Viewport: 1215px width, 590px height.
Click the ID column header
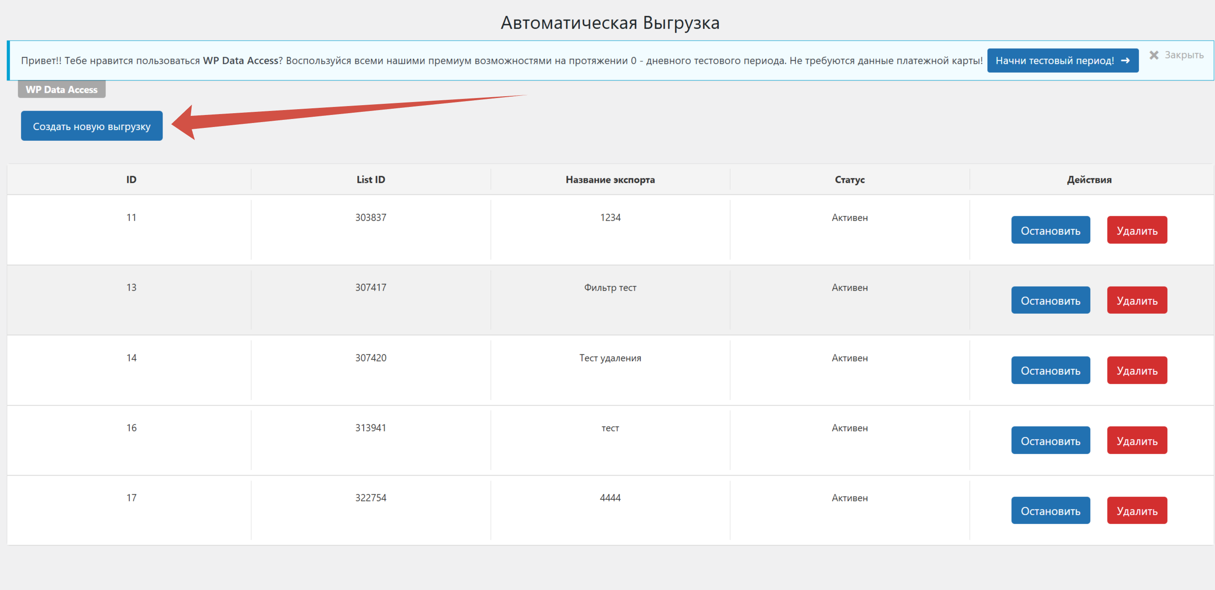click(131, 180)
